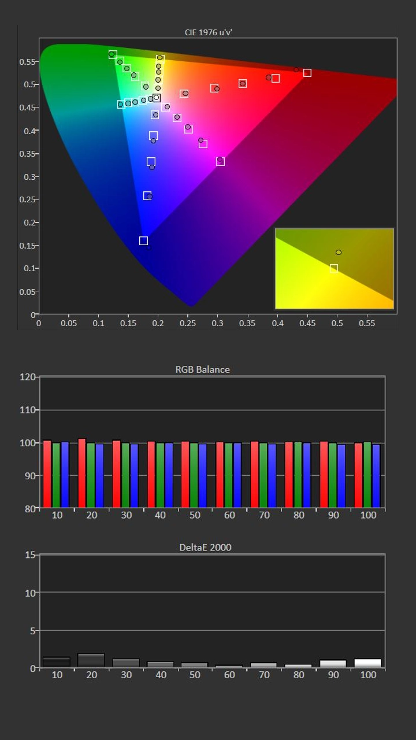Select the 100% cyan target square
The height and width of the screenshot is (740, 416).
[121, 104]
